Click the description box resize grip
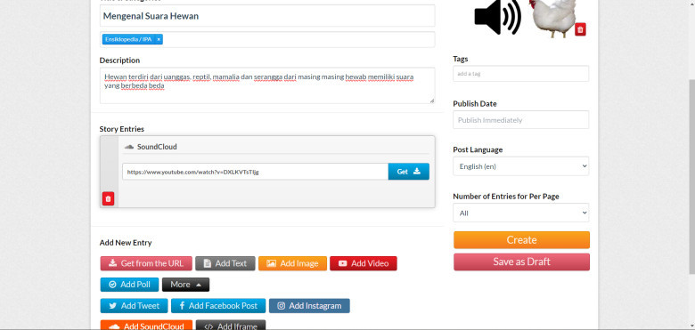 click(x=432, y=101)
